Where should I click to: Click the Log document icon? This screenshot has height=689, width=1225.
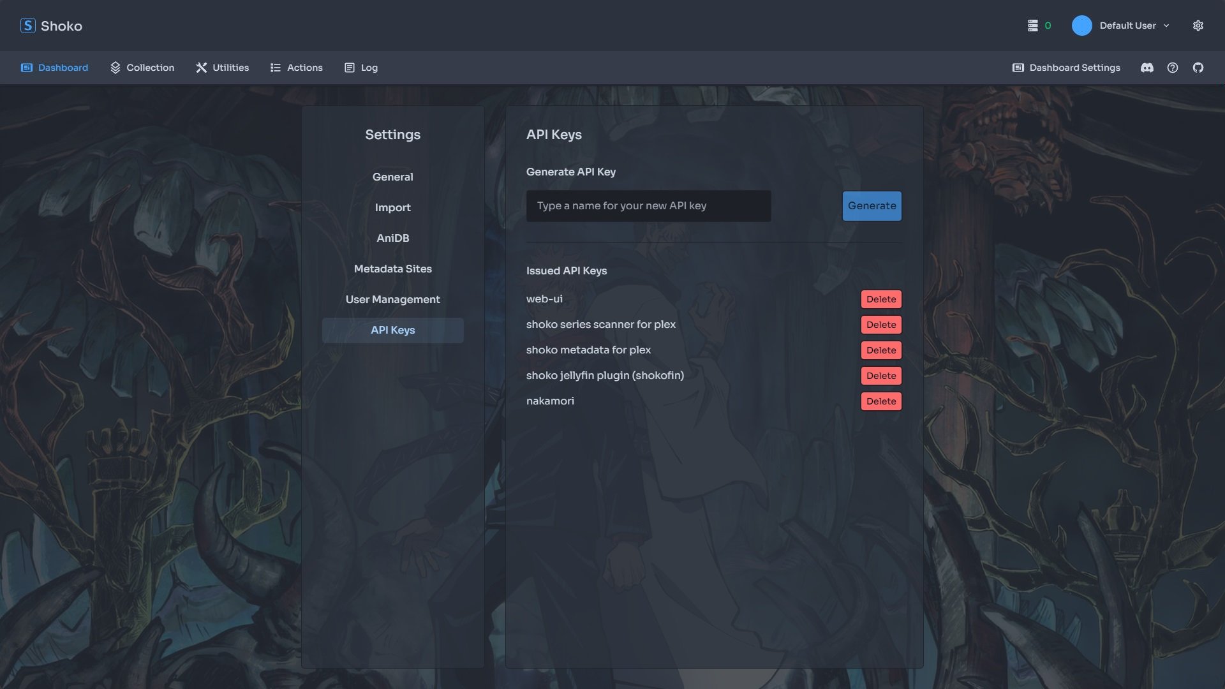pos(349,68)
